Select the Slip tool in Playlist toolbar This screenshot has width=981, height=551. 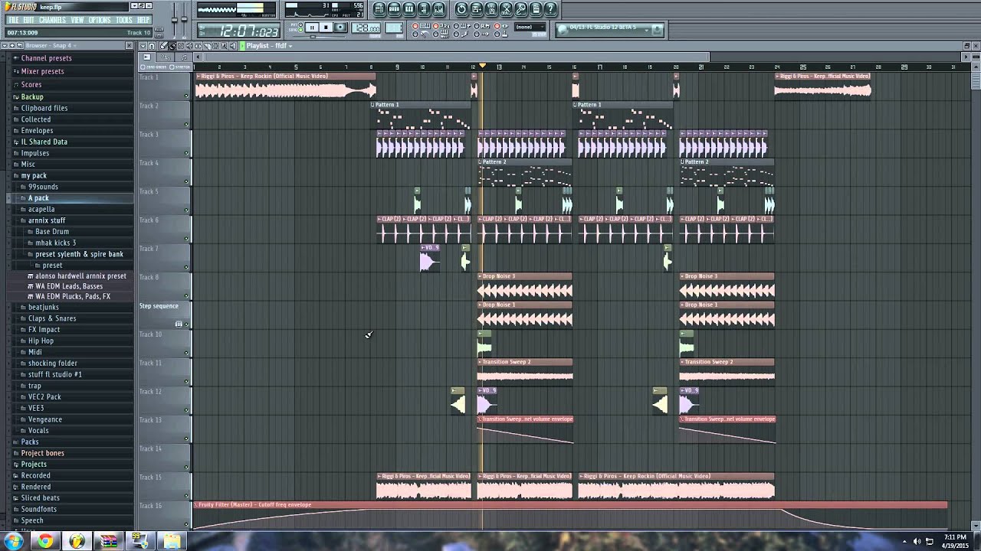click(x=198, y=46)
